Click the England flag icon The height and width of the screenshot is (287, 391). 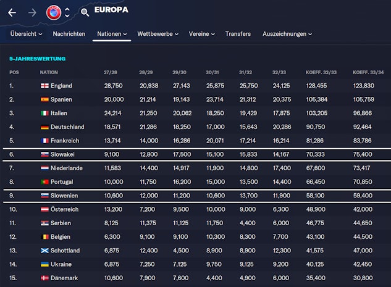pyautogui.click(x=44, y=85)
